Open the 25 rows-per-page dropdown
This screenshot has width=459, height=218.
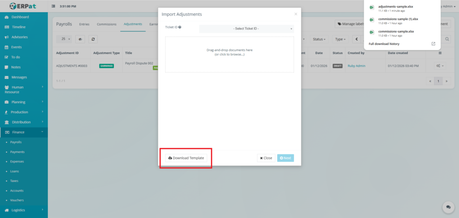pyautogui.click(x=65, y=39)
